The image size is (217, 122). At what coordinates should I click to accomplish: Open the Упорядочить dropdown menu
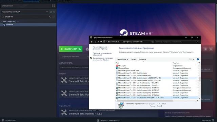click(122, 59)
